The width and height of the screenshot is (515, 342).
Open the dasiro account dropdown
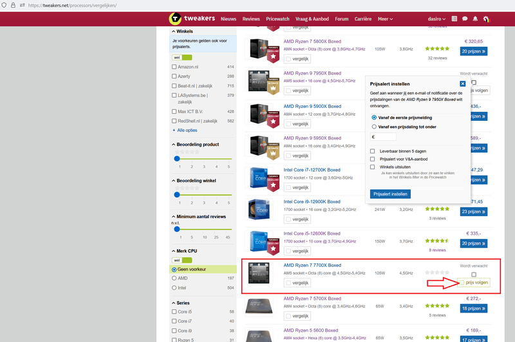(436, 19)
